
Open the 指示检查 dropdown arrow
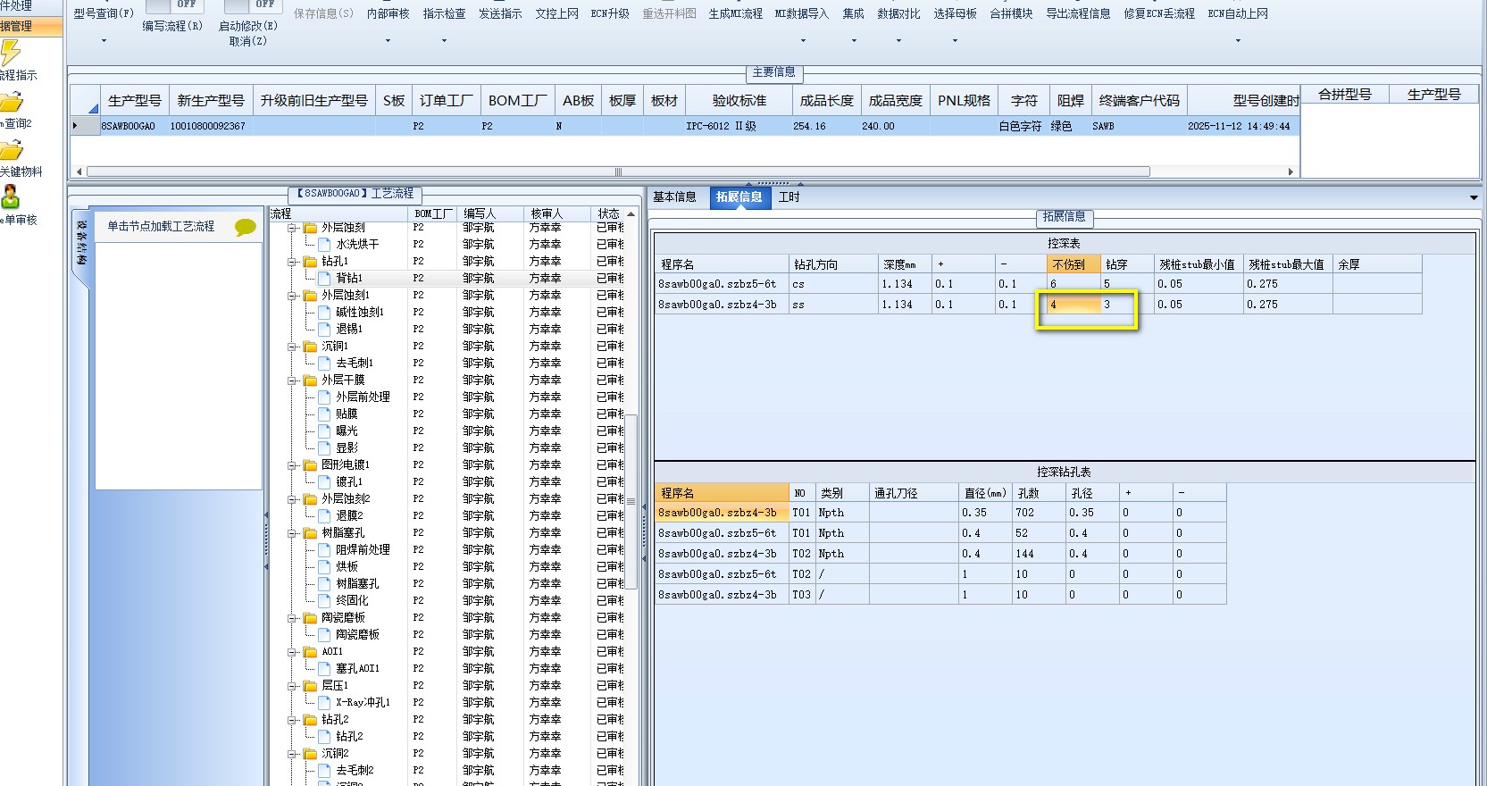coord(444,41)
